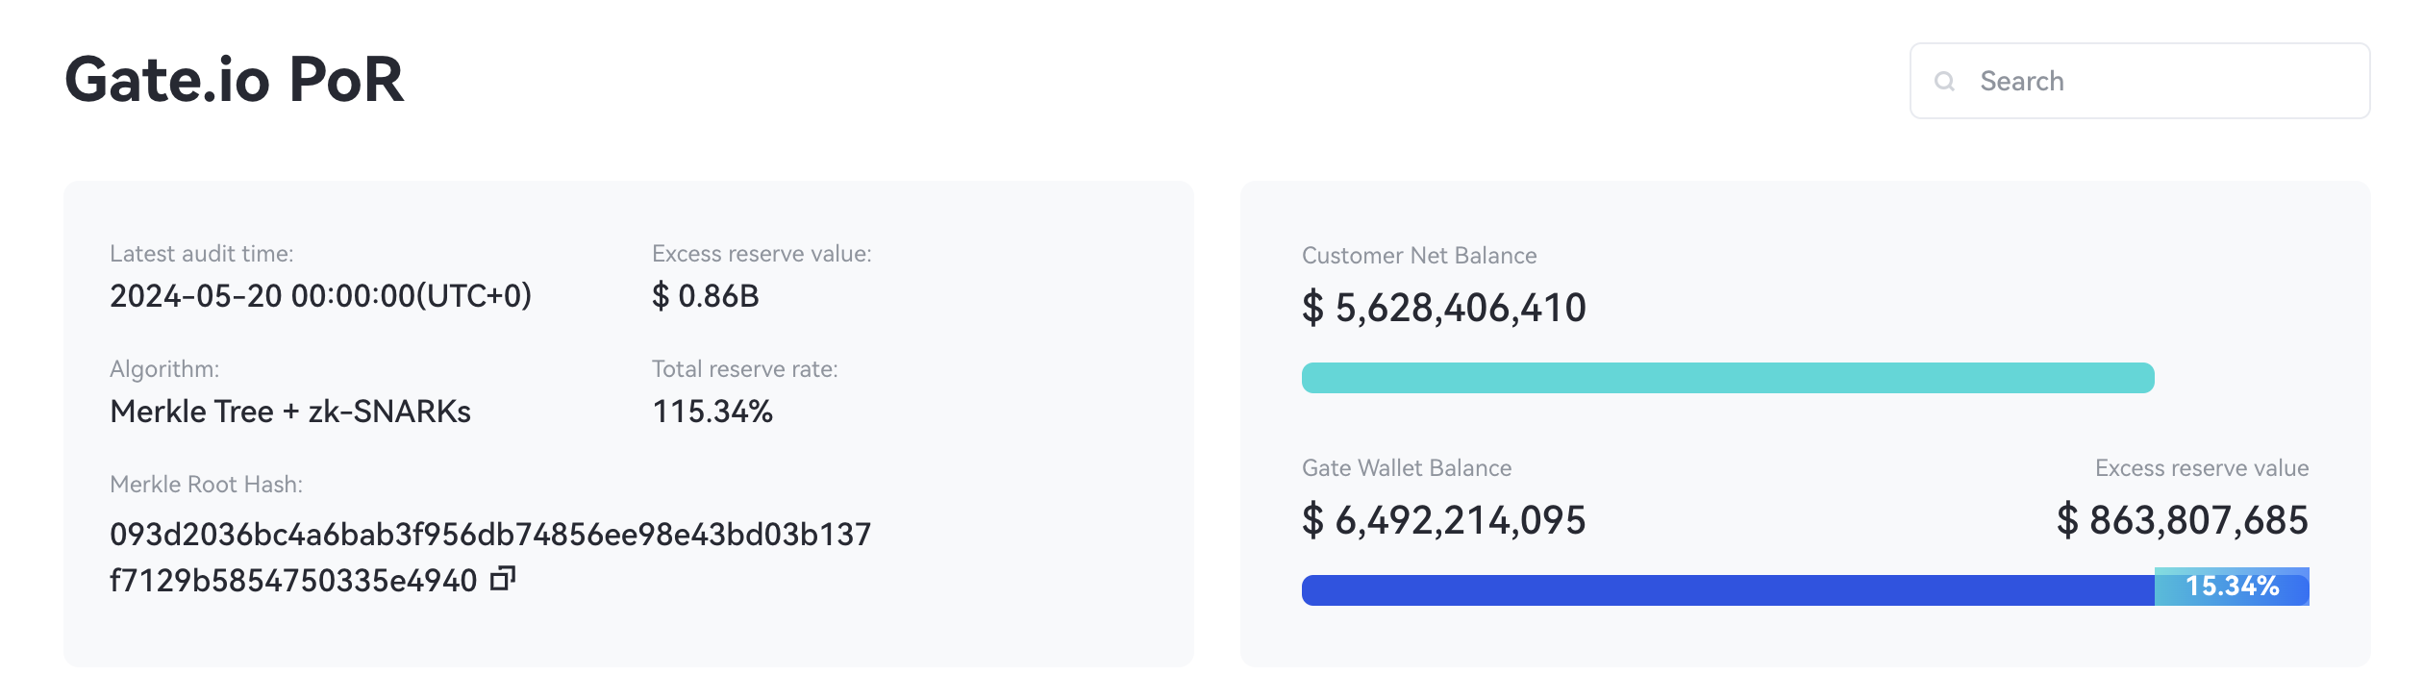
Task: Click the $ 0.86B excess reserve value
Action: click(705, 296)
